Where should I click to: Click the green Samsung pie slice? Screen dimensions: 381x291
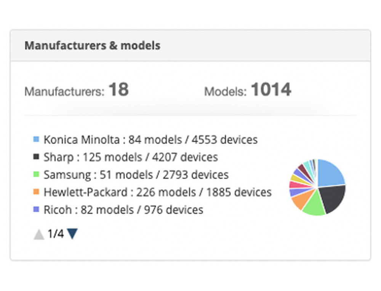[314, 206]
